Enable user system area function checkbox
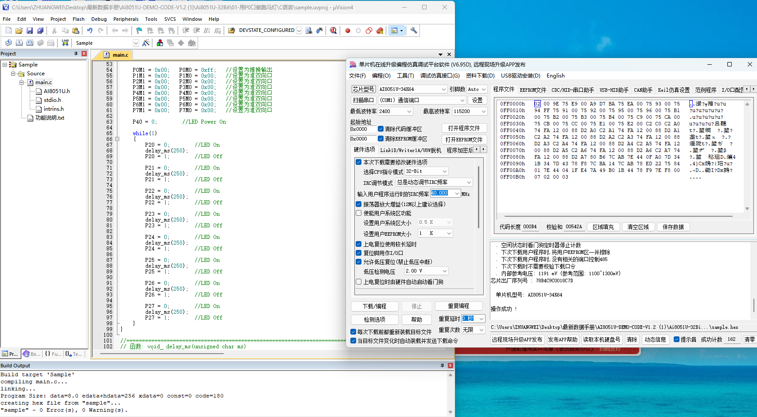The image size is (757, 417). click(359, 213)
